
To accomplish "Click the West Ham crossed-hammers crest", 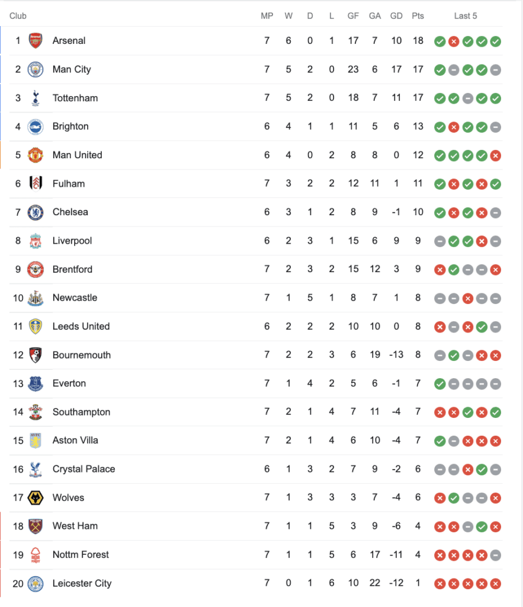I will [36, 526].
